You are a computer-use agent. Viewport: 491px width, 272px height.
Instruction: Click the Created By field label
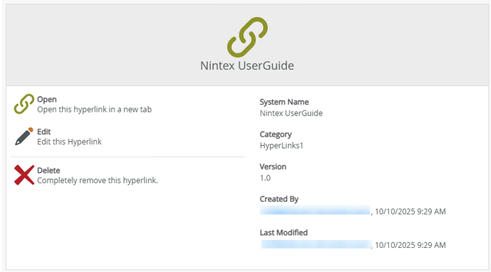[x=280, y=199]
